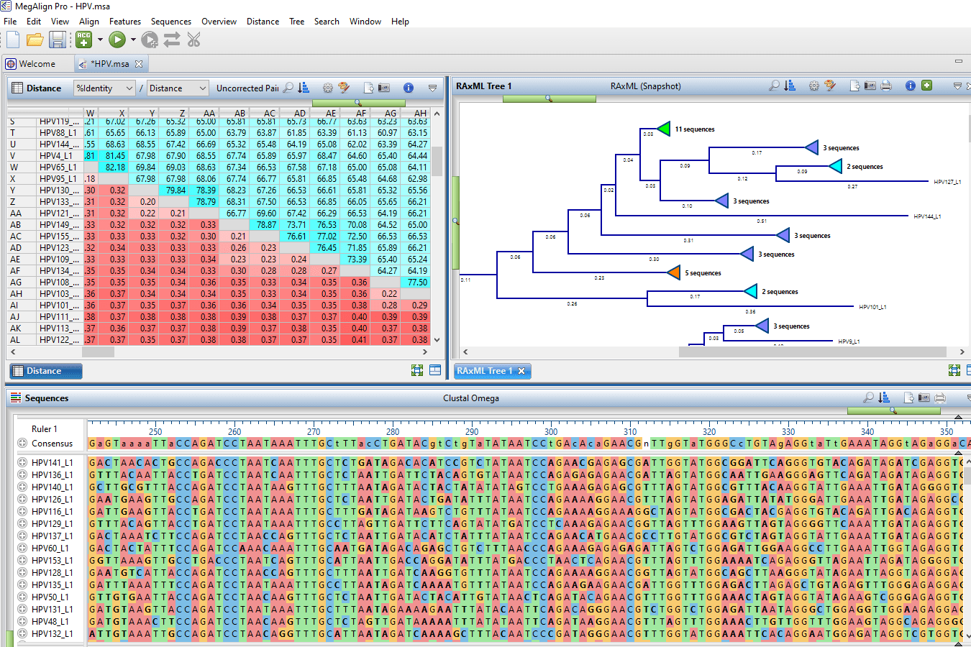Click the blue info icon in Distance panel
This screenshot has width=971, height=647.
click(408, 87)
